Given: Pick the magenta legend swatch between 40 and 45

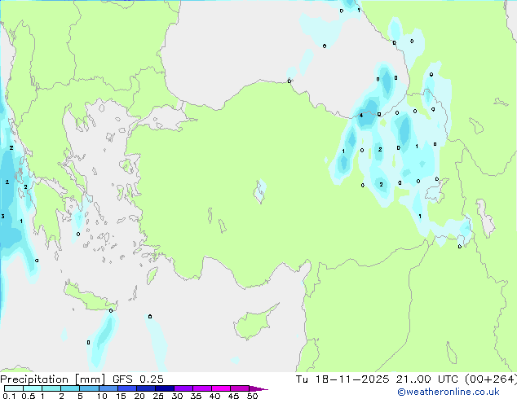Looking at the screenshot, I should pyautogui.click(x=221, y=388).
